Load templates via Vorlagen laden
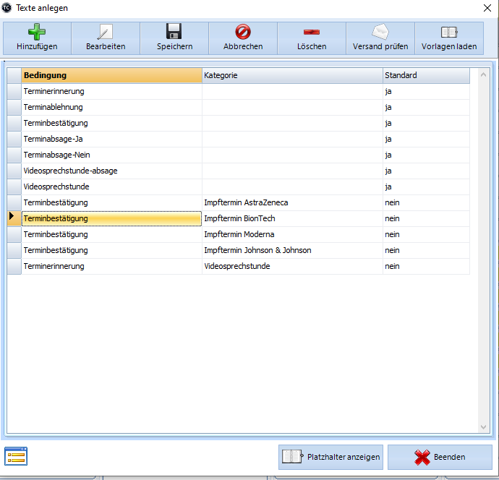499x480 pixels. 449,33
